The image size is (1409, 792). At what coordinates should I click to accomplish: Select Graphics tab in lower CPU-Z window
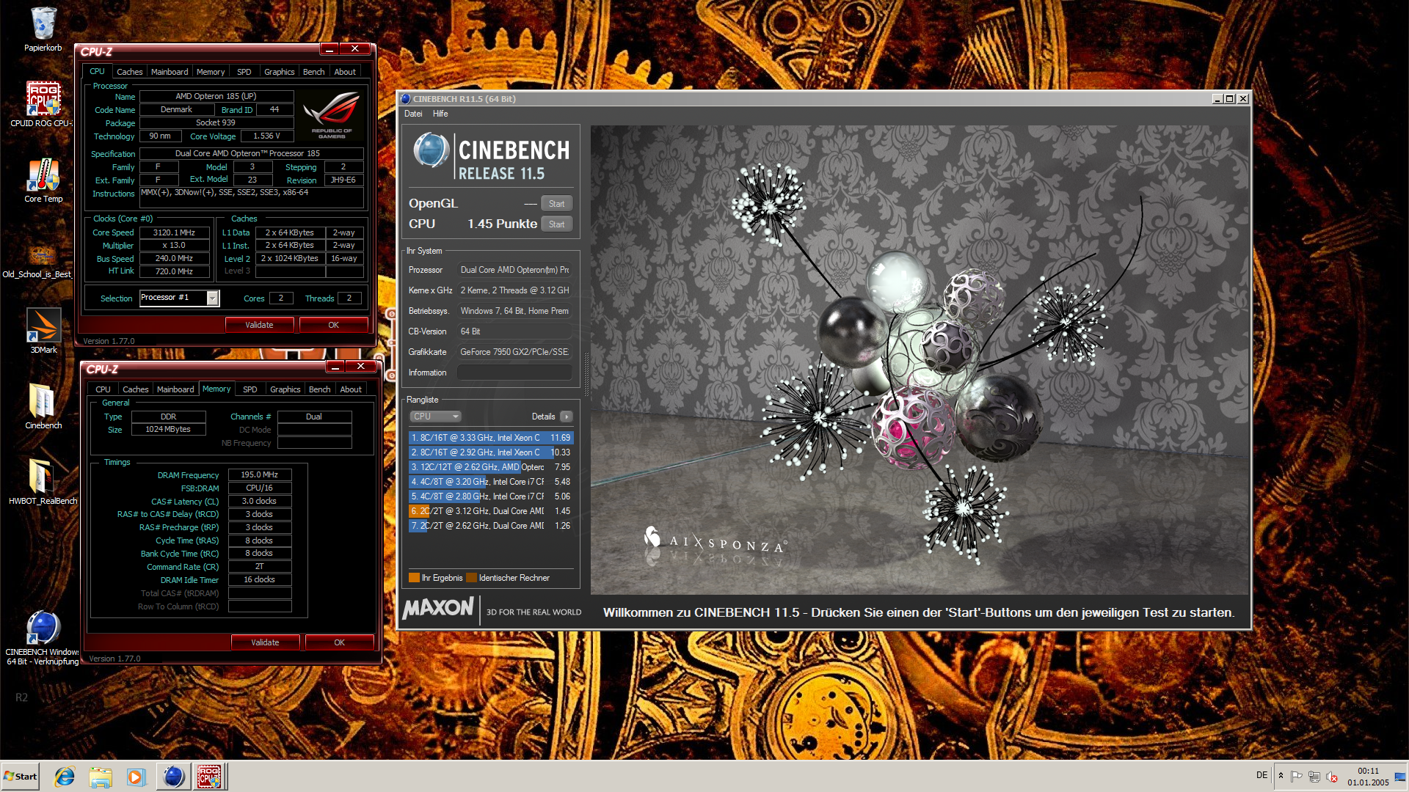point(285,389)
